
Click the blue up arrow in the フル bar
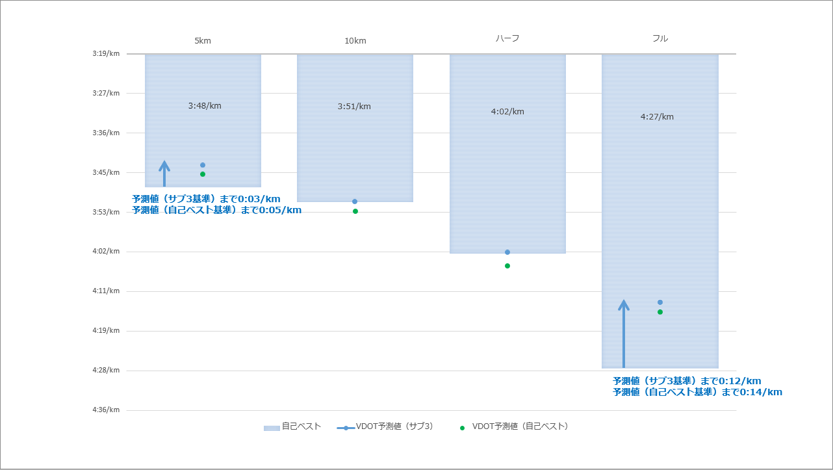tap(624, 333)
